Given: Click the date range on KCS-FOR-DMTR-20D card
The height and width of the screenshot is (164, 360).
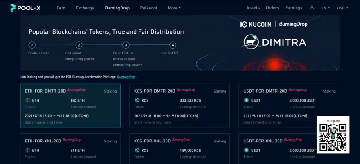Looking at the screenshot, I should [166, 116].
